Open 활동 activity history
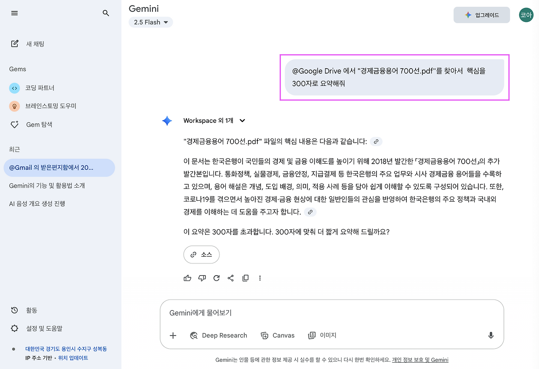Image resolution: width=539 pixels, height=369 pixels. click(24, 310)
